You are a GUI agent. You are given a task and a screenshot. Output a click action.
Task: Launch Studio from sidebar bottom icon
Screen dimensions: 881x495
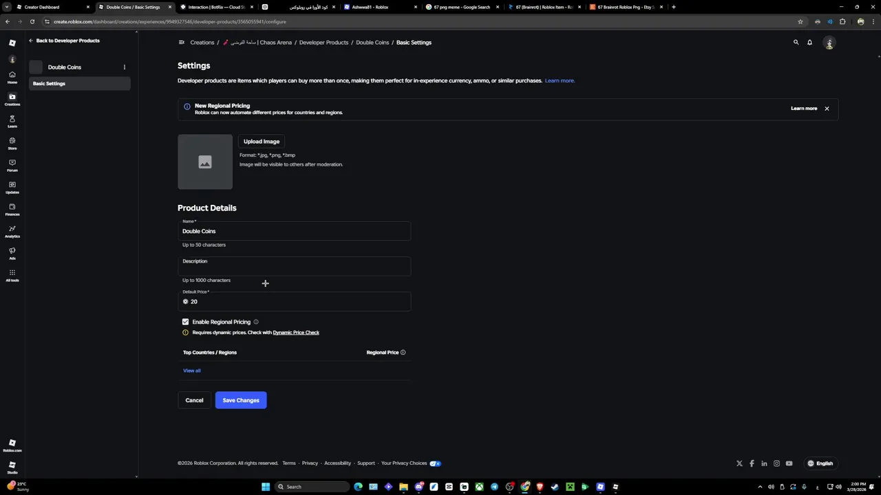click(x=12, y=467)
